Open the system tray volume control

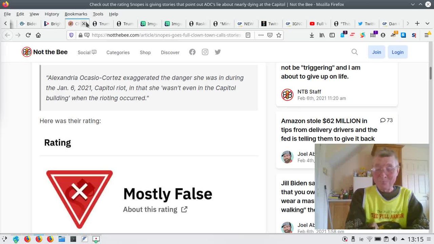point(394,239)
